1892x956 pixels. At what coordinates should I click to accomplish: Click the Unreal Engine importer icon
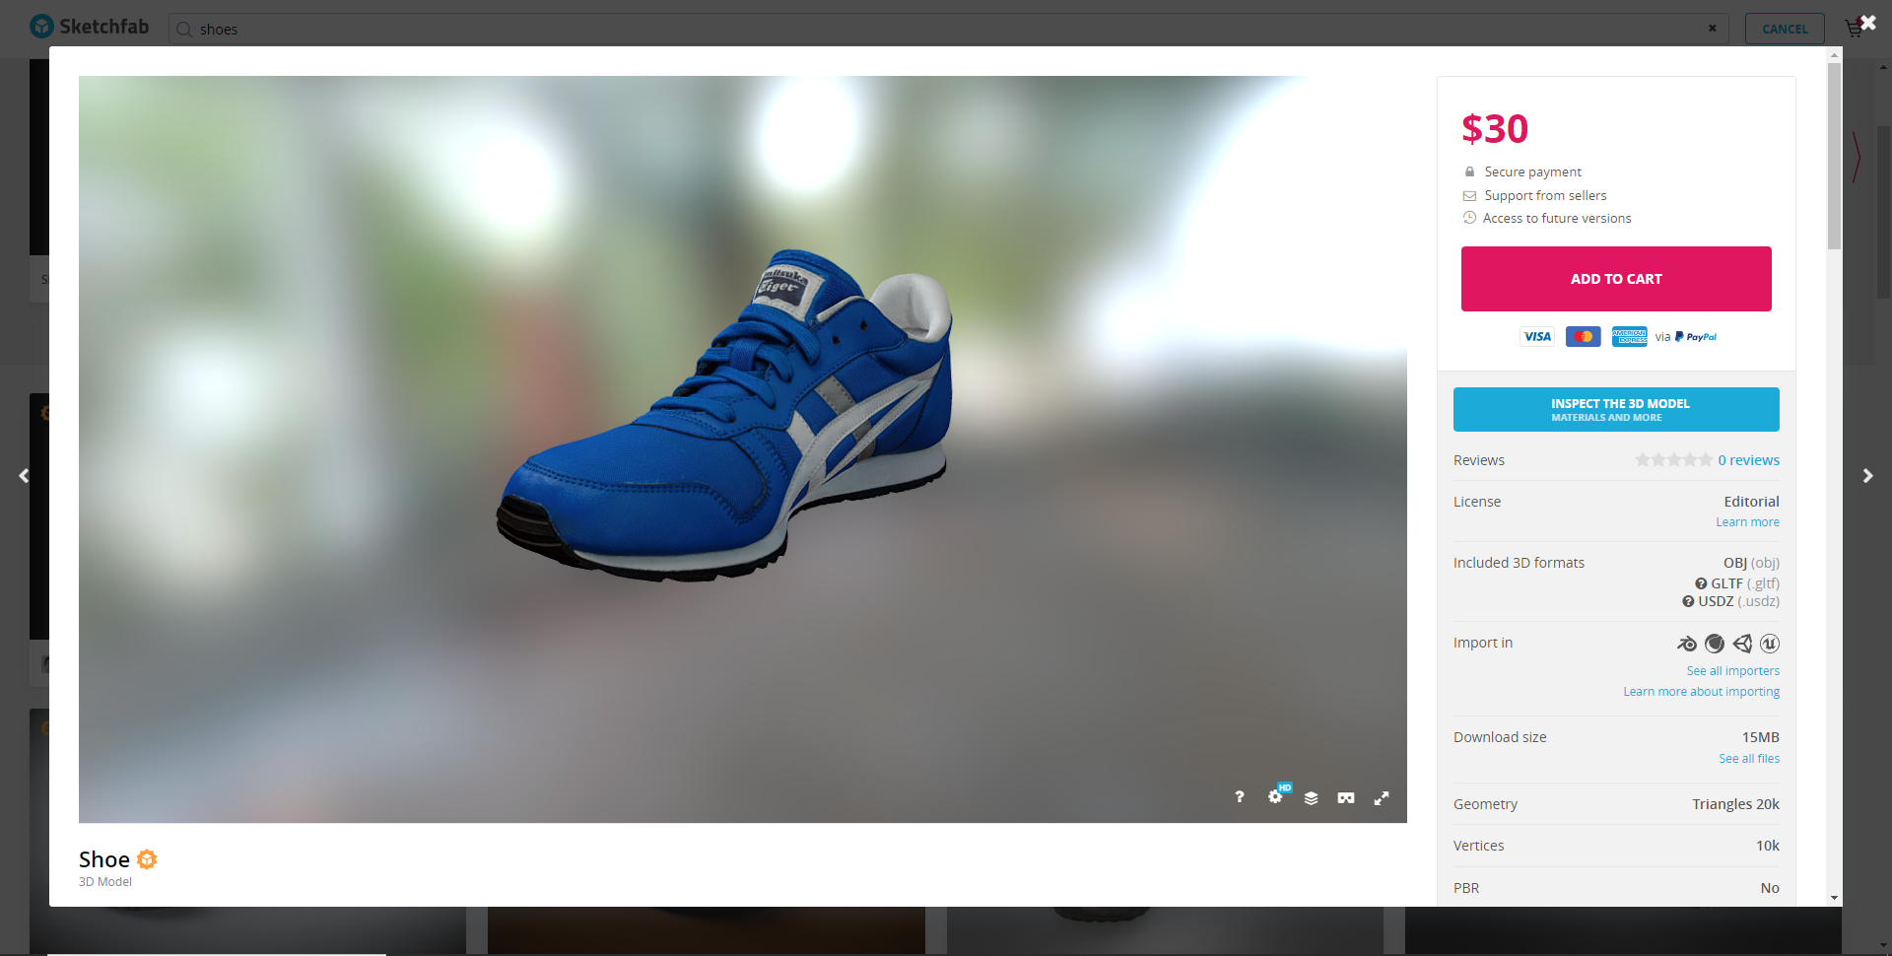1770,644
